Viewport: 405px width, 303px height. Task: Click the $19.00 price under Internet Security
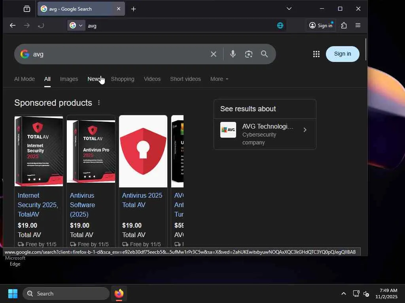pyautogui.click(x=27, y=225)
